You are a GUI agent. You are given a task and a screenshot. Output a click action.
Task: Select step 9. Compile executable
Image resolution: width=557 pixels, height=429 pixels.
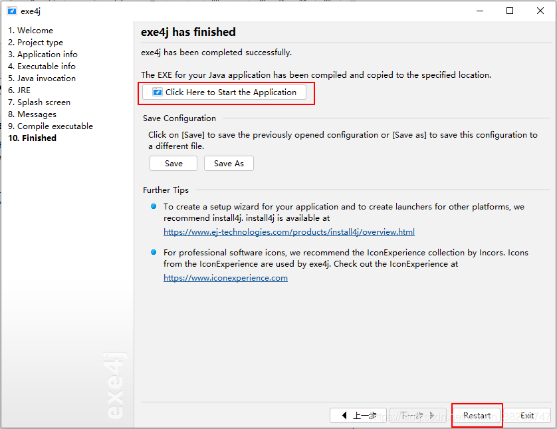(51, 126)
